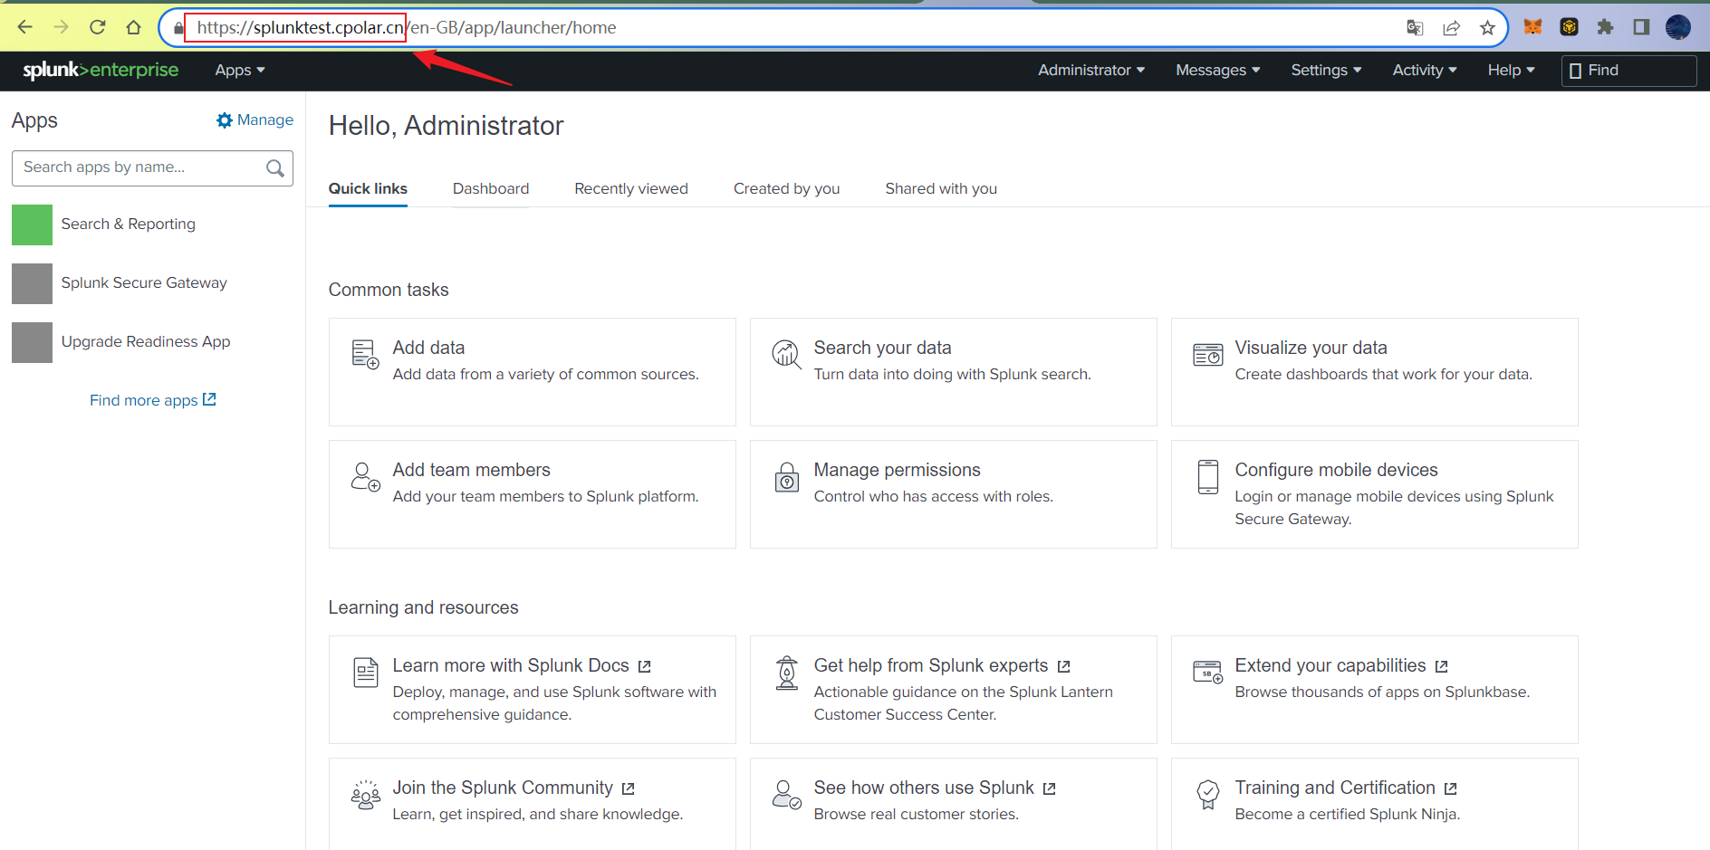Expand the Settings dropdown
This screenshot has height=850, width=1710.
point(1326,71)
